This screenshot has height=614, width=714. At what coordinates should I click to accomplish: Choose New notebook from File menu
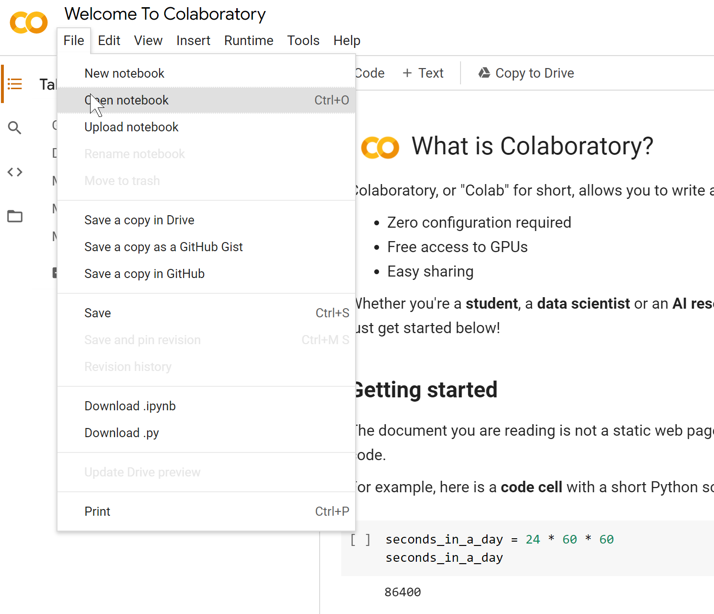tap(207, 73)
